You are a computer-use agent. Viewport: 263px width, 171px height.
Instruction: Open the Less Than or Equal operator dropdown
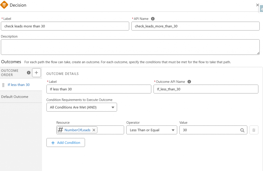[152, 130]
